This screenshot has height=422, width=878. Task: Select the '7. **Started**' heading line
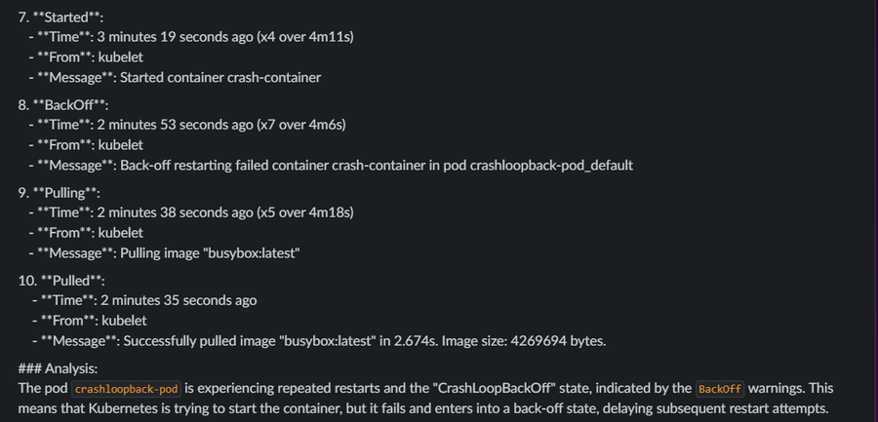(61, 18)
